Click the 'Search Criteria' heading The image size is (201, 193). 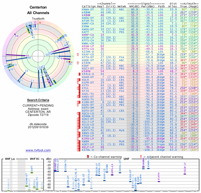pyautogui.click(x=38, y=100)
